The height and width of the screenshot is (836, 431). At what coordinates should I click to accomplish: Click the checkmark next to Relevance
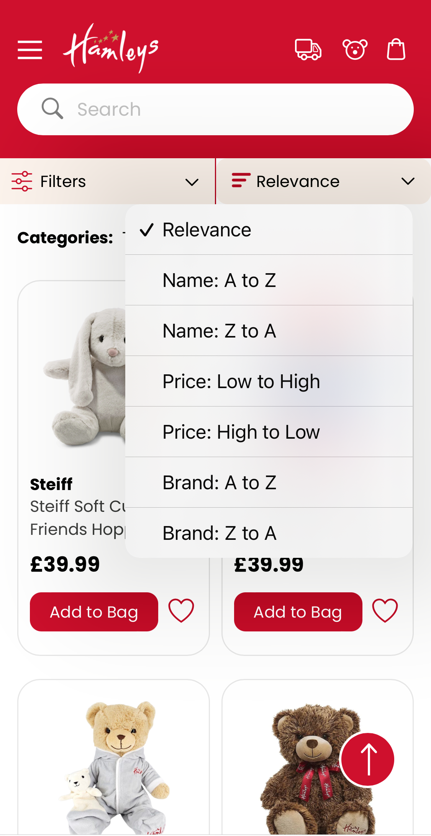tap(147, 229)
